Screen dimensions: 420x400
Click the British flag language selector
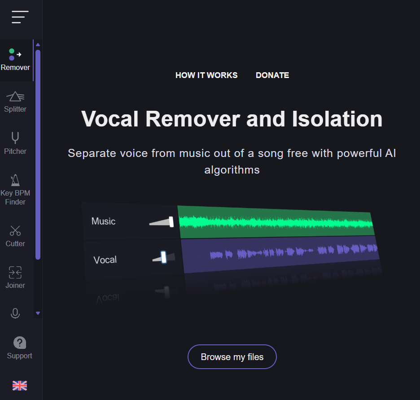point(19,386)
